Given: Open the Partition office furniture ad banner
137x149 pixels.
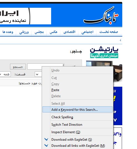Looking at the screenshot, I should click(x=104, y=52).
